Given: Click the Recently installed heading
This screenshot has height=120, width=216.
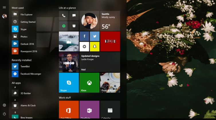Looking at the screenshot, I should point(21,60).
